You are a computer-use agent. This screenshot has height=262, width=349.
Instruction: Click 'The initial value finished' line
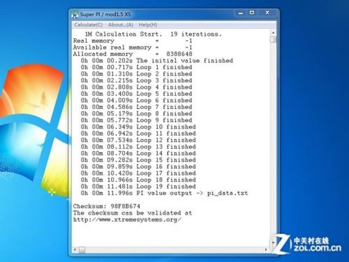(157, 61)
